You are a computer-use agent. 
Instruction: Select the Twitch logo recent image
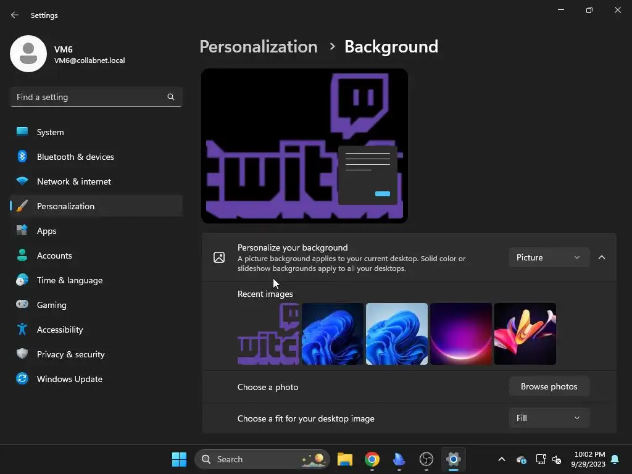click(x=268, y=334)
